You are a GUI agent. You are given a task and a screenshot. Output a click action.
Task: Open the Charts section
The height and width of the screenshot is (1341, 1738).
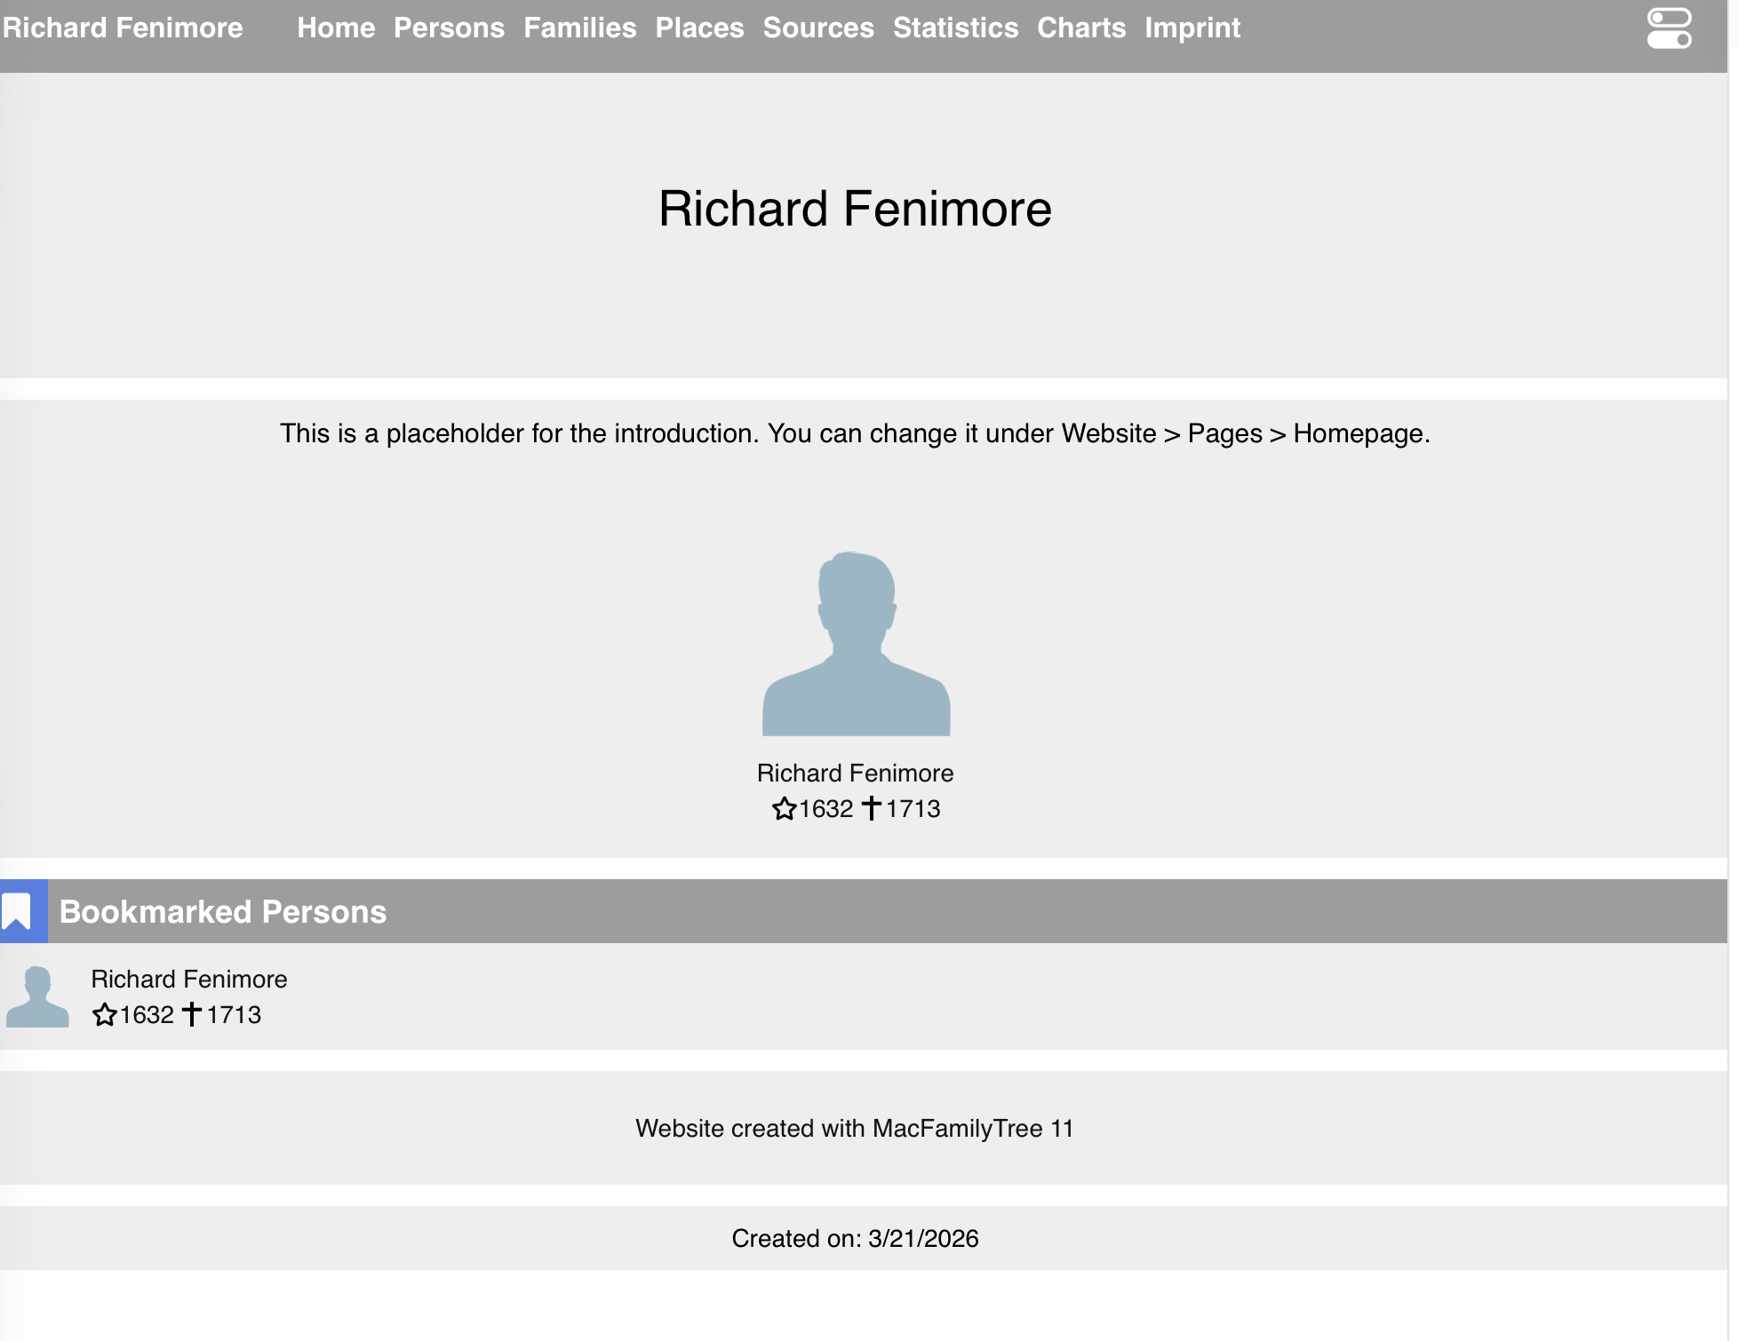1080,28
